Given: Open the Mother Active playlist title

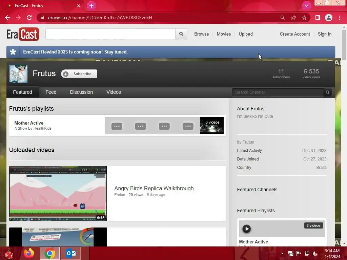Looking at the screenshot, I should click(x=29, y=123).
